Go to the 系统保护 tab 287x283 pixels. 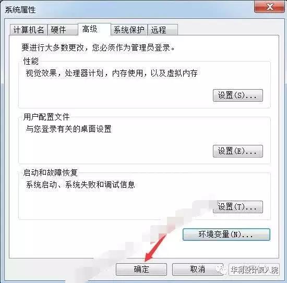(x=129, y=30)
